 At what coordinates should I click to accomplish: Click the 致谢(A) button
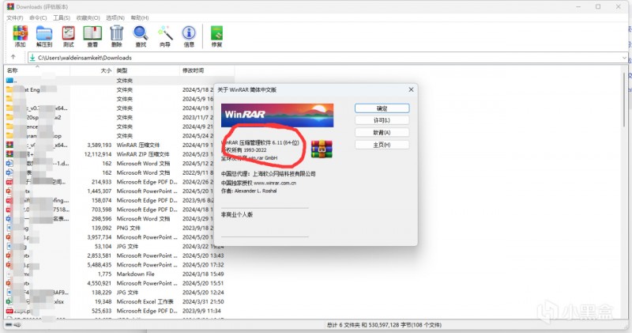(x=382, y=132)
